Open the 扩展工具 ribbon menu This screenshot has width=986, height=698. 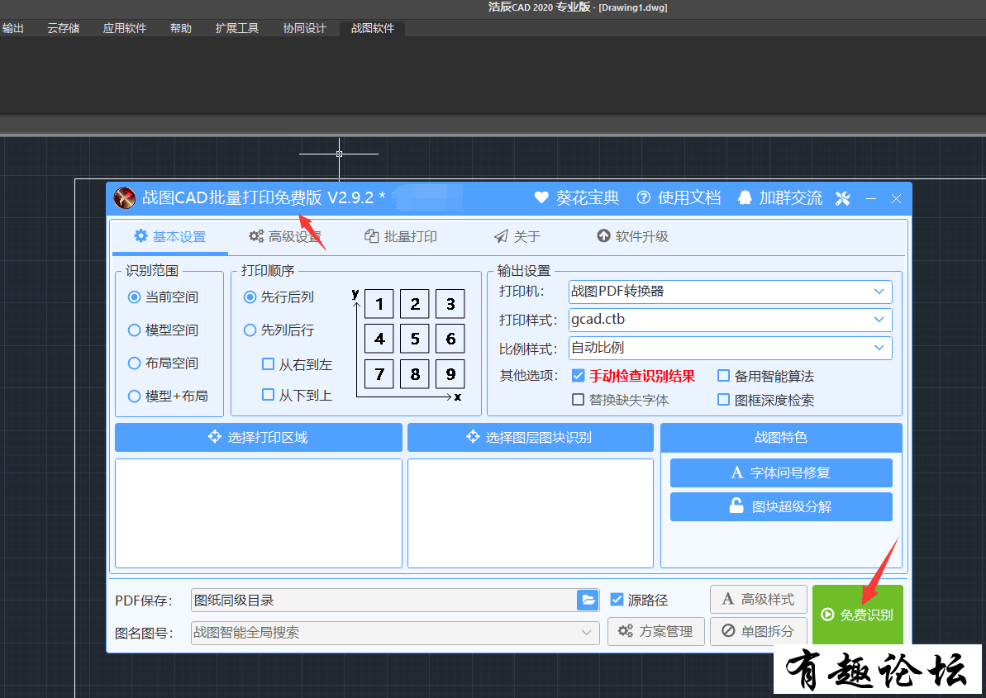click(237, 28)
